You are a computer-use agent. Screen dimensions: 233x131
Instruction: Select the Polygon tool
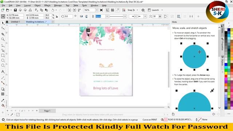coord(3,65)
